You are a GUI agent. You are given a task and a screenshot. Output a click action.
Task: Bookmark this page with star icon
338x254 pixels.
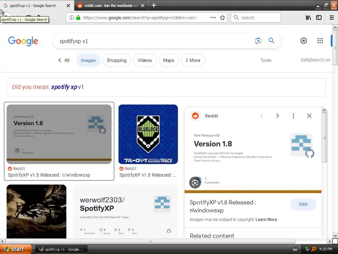click(x=222, y=18)
